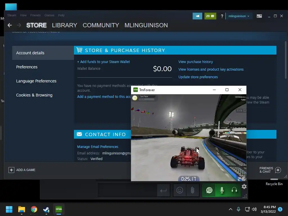Open the Steam menu

tap(12, 15)
